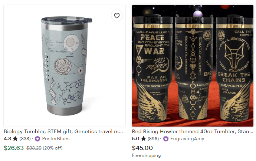This screenshot has width=256, height=161.
Task: Select the $45.00 price
Action: coord(142,148)
